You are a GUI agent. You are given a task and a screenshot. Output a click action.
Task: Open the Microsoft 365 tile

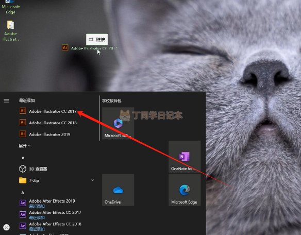tap(118, 123)
